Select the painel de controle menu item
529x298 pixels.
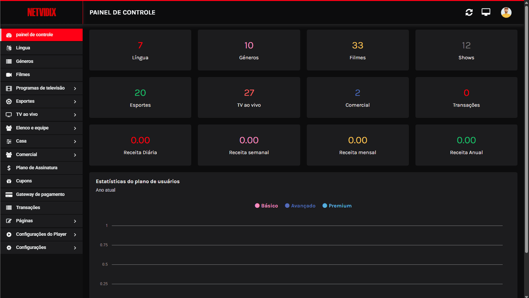click(x=41, y=35)
